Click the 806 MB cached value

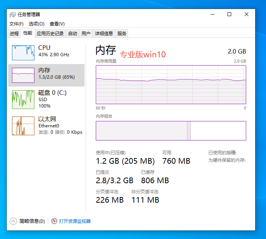click(155, 181)
